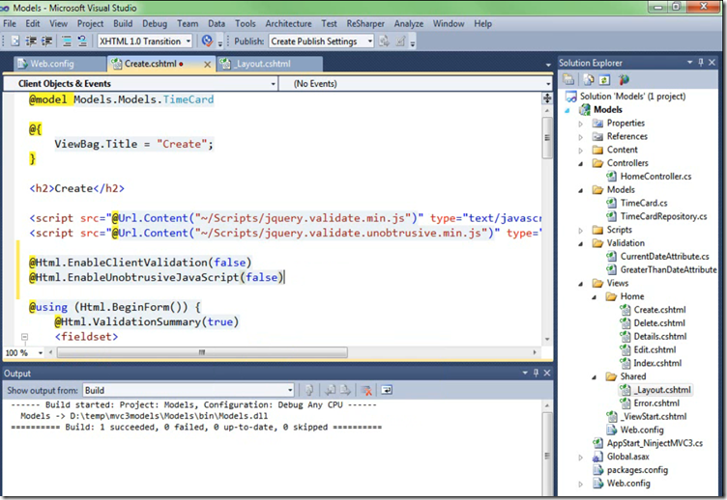Collapse the Validation folder node
Viewport: 727px width, 500px height.
pos(580,243)
